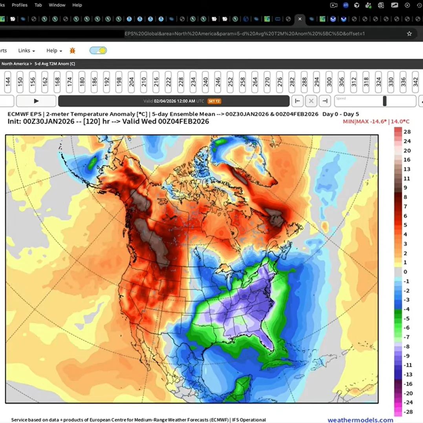Select forecast hour 318
423x423 pixels.
tap(366, 82)
